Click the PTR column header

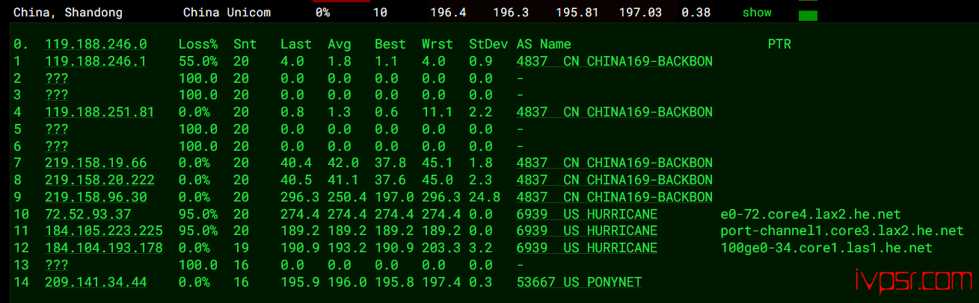point(779,45)
